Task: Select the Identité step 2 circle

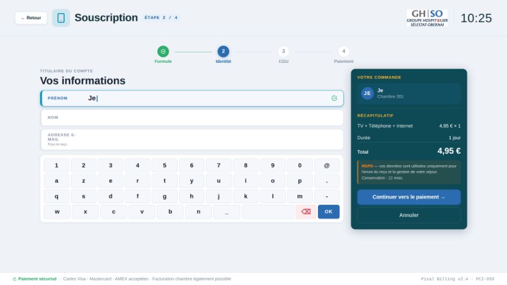Action: (x=223, y=51)
